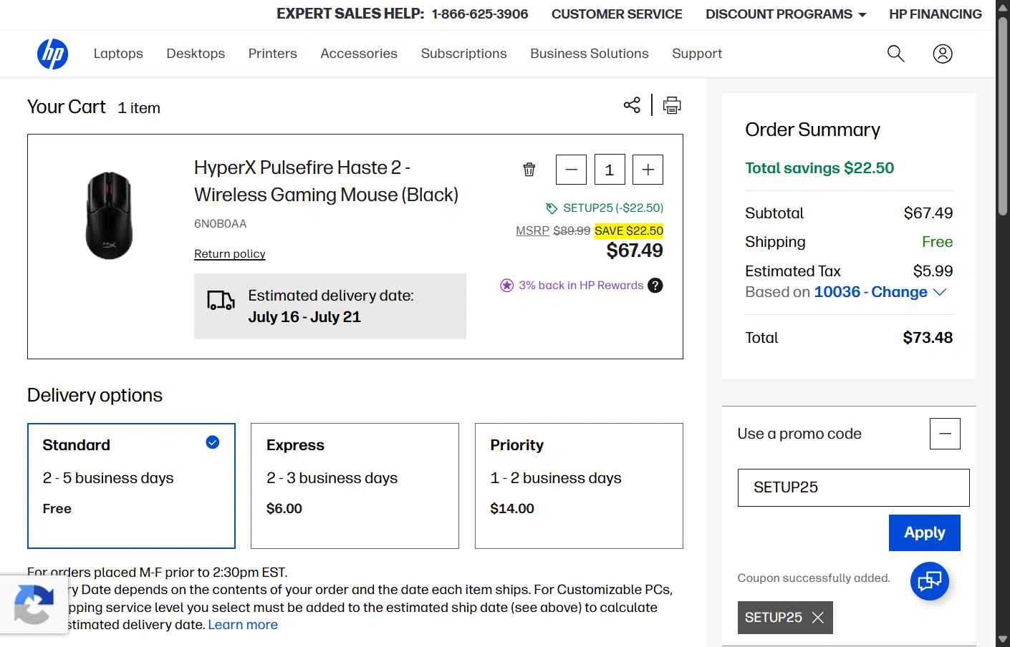The height and width of the screenshot is (647, 1010).
Task: Open the Printers menu
Action: coord(273,54)
